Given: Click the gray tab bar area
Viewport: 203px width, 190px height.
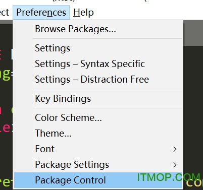Looking at the screenshot, I should point(193,33).
